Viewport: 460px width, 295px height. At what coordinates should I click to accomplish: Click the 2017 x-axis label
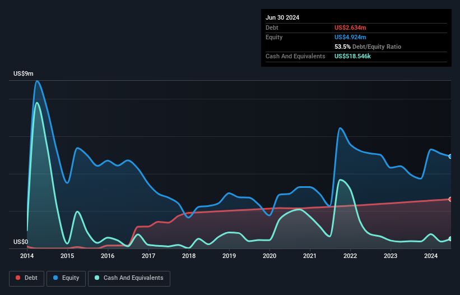(148, 256)
